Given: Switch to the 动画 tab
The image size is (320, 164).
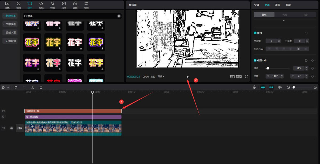Looking at the screenshot, I should coord(278,5).
